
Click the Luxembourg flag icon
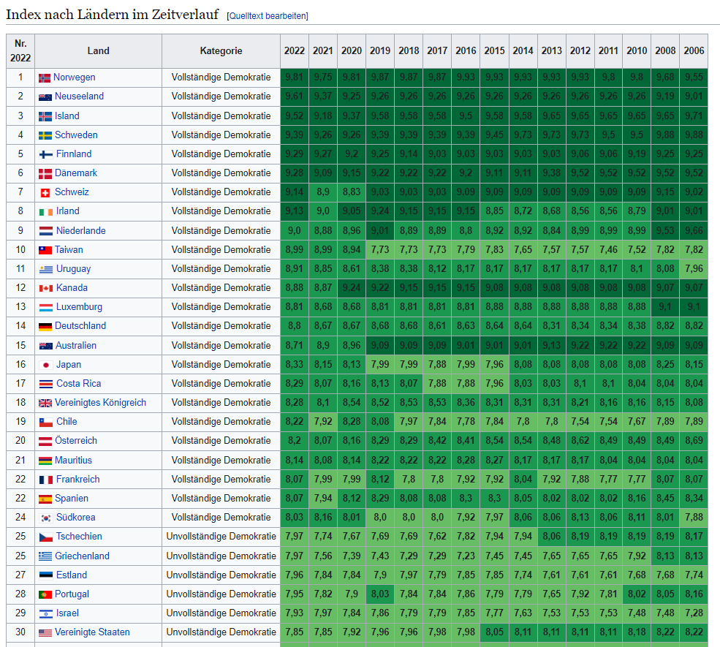(x=46, y=308)
